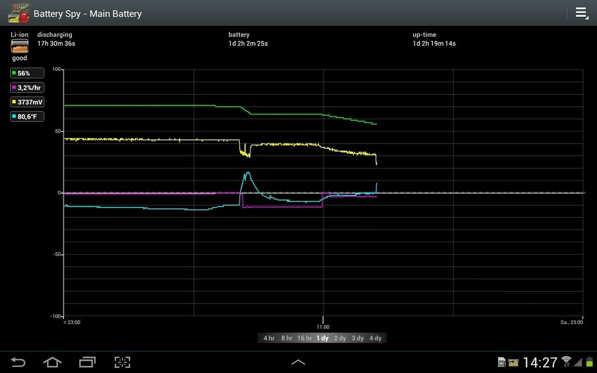The width and height of the screenshot is (597, 373).
Task: Tap the Sa., 23:00 axis end label
Action: click(x=571, y=322)
